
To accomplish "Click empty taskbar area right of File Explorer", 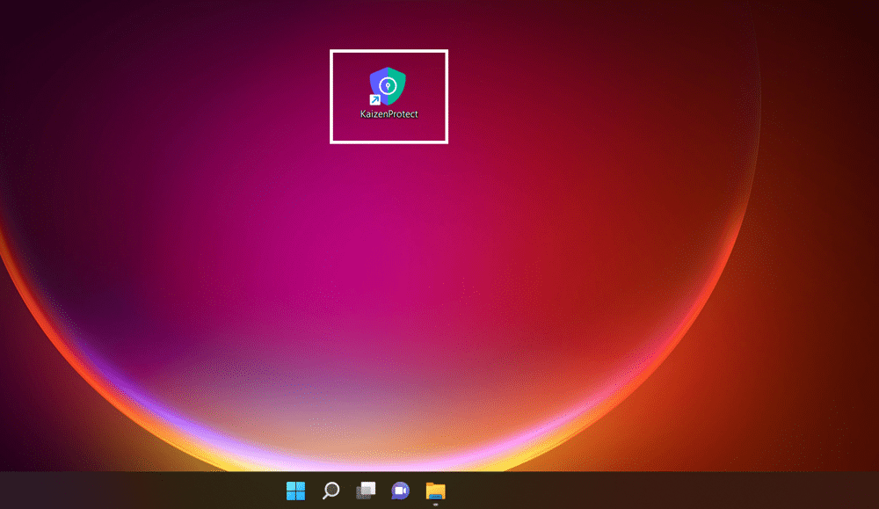I will (x=615, y=491).
